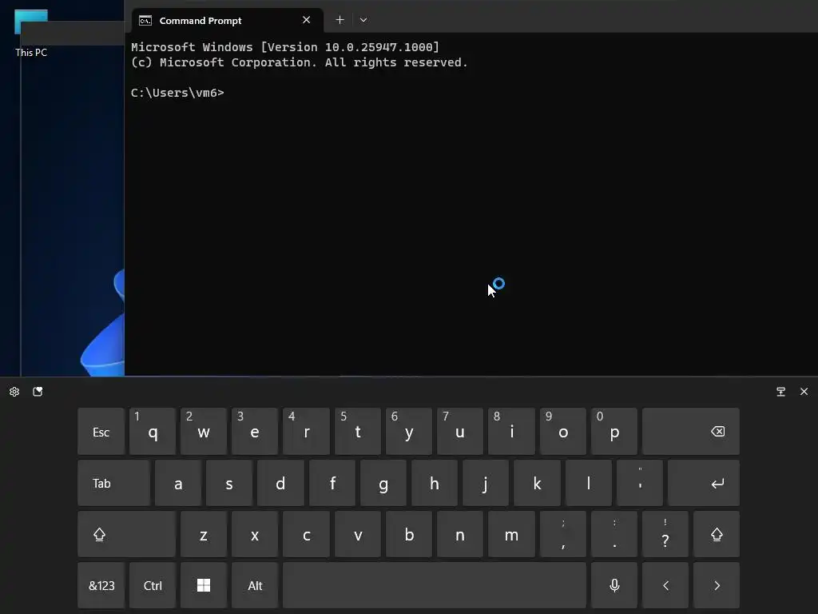The image size is (818, 614).
Task: Tap the left arrow key
Action: click(665, 585)
